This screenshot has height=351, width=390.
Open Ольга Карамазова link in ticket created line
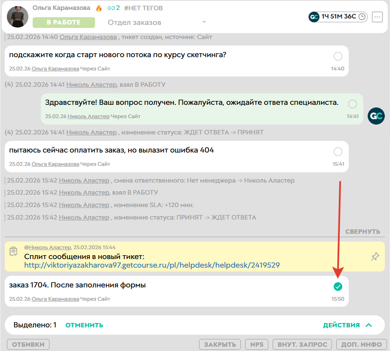pos(88,37)
